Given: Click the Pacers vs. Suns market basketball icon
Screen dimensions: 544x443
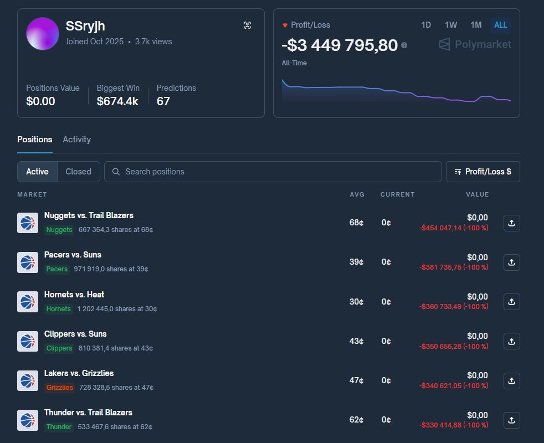Looking at the screenshot, I should coord(28,262).
